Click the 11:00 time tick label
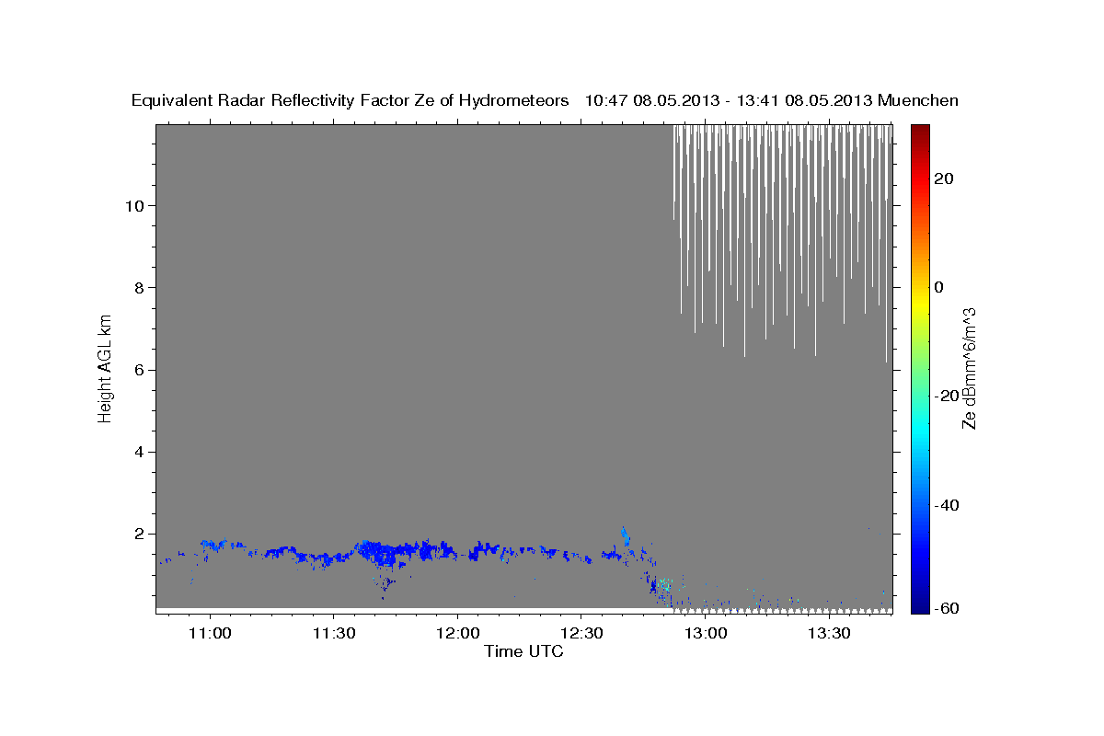The width and height of the screenshot is (1104, 736). point(210,634)
